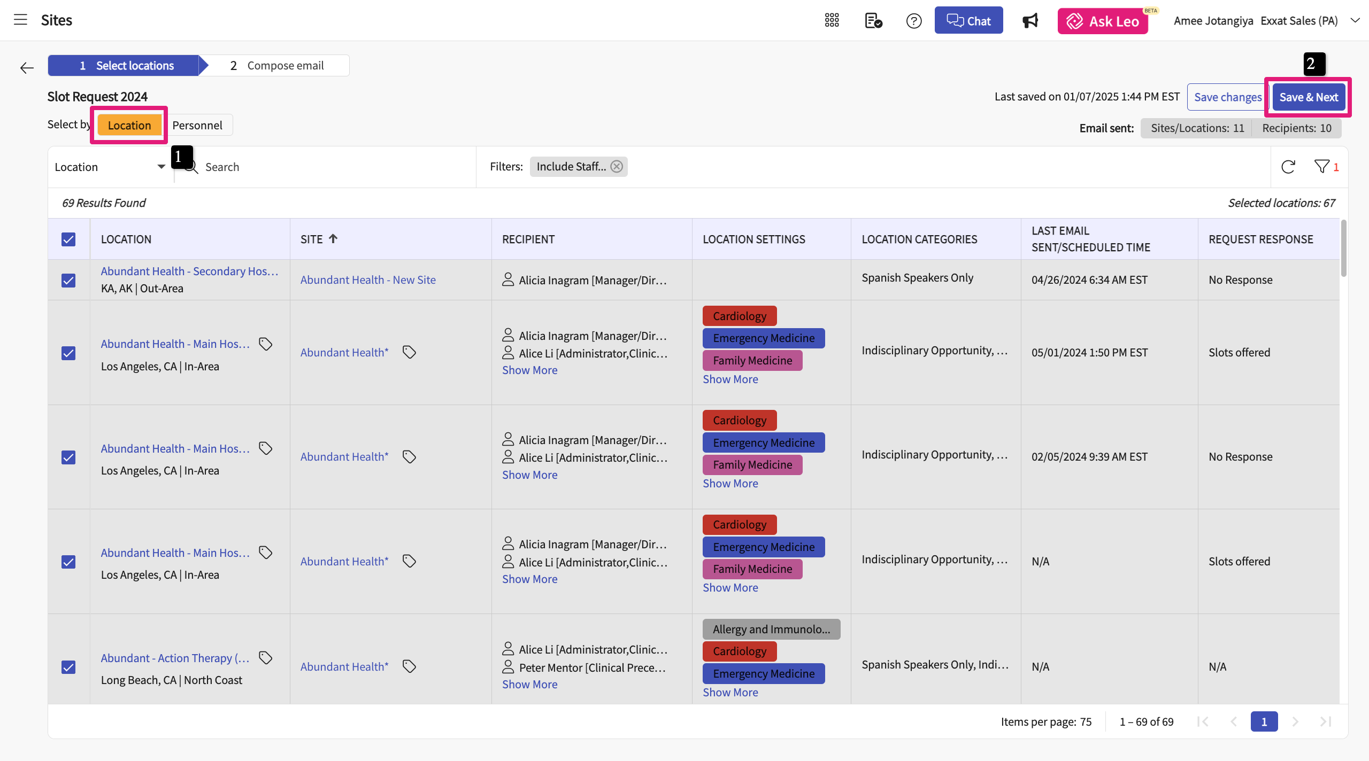Uncheck the Abundant - Action Therapy row checkbox
The width and height of the screenshot is (1369, 761).
[x=68, y=667]
